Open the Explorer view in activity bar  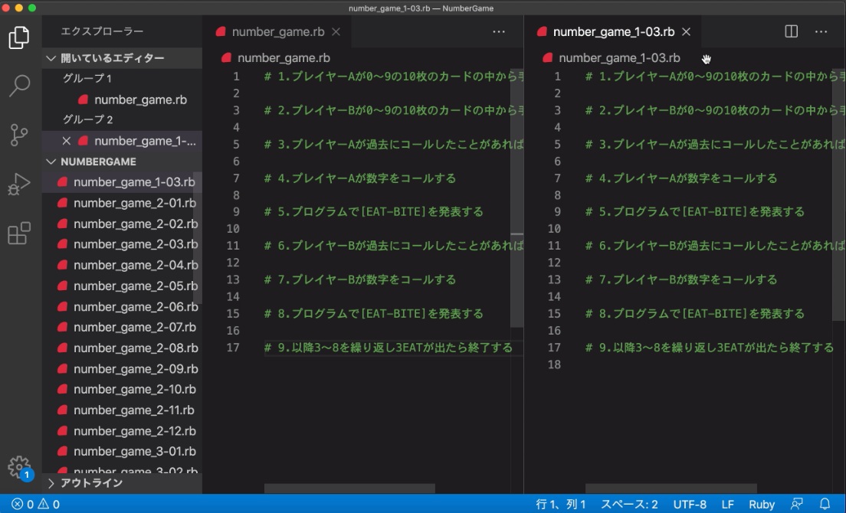coord(19,38)
